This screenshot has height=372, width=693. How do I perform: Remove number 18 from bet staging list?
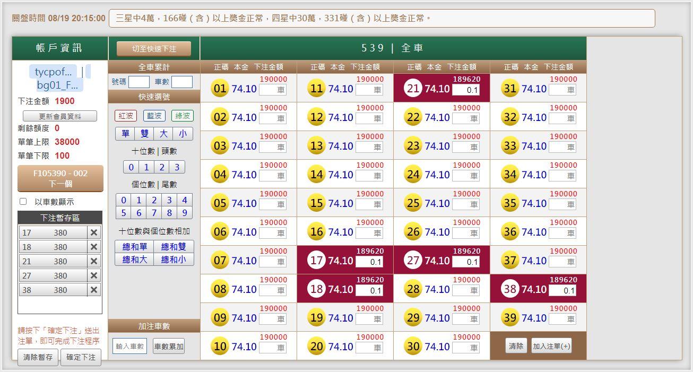point(94,247)
